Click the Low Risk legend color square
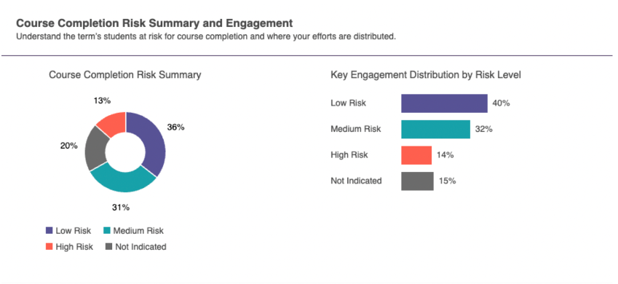This screenshot has width=618, height=284. [49, 230]
